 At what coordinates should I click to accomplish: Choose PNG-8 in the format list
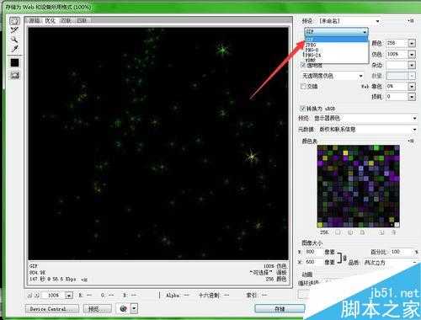336,50
